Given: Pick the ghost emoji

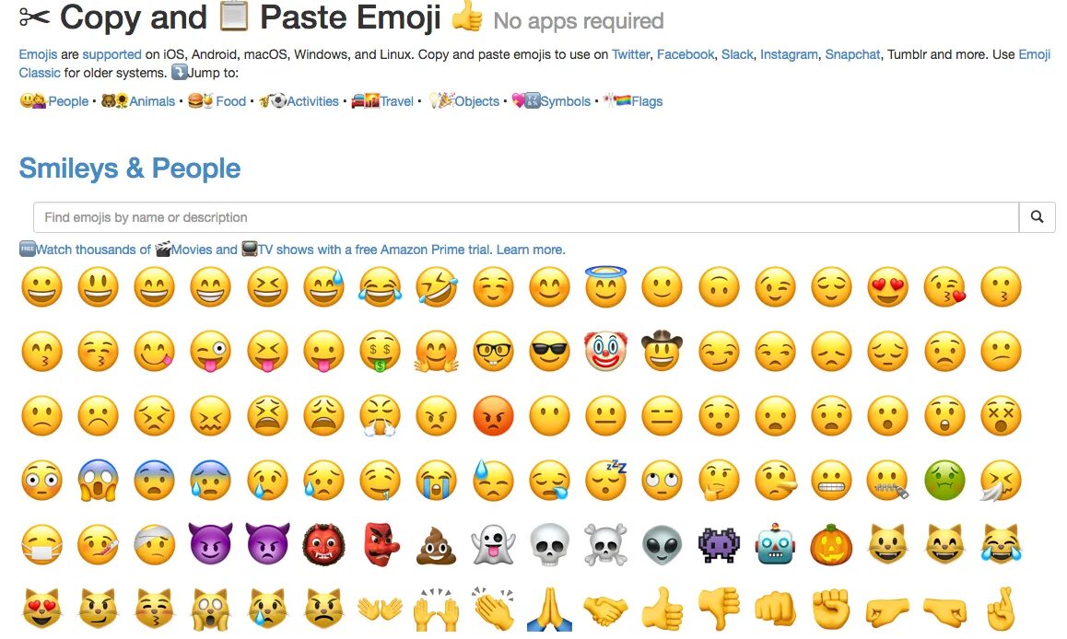Looking at the screenshot, I should click(x=493, y=544).
